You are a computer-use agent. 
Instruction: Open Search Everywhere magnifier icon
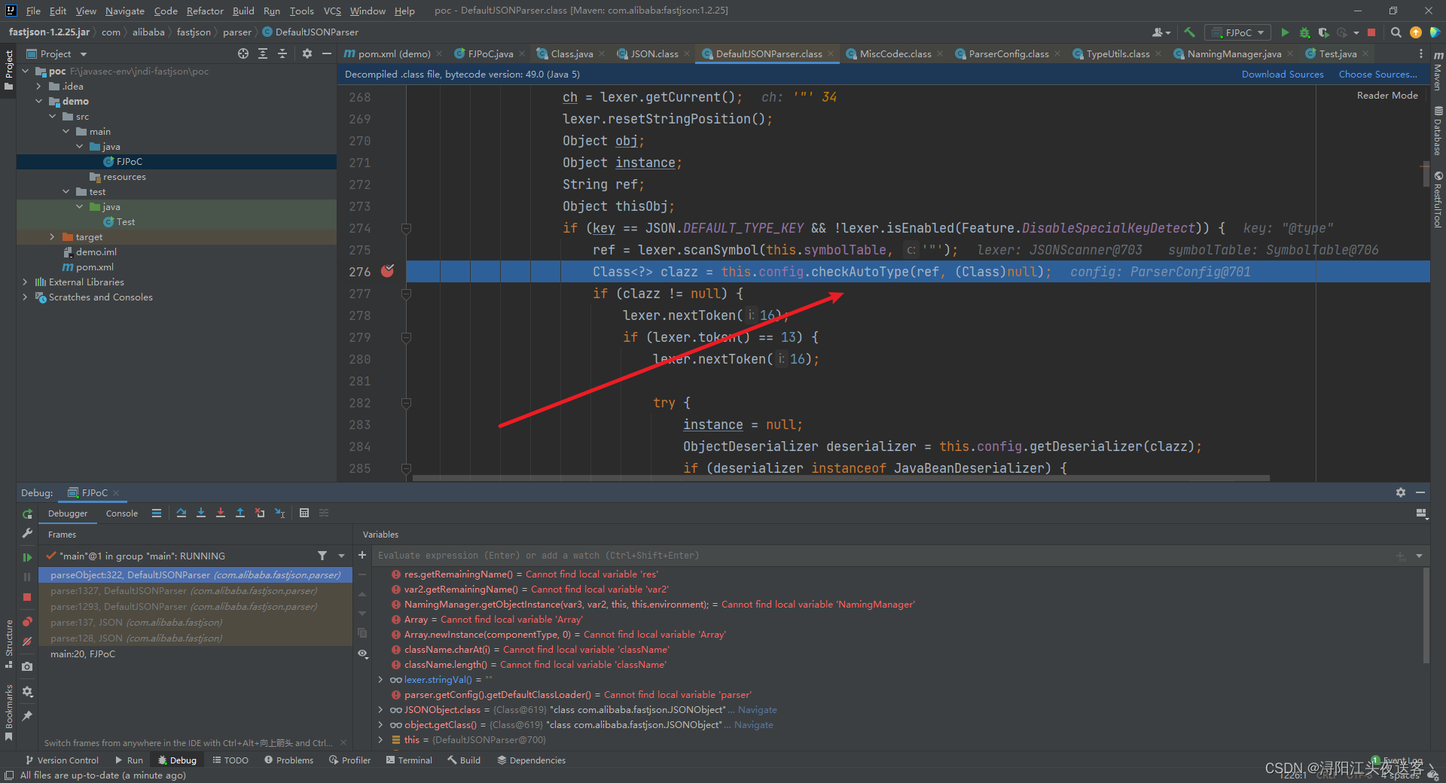(1396, 32)
